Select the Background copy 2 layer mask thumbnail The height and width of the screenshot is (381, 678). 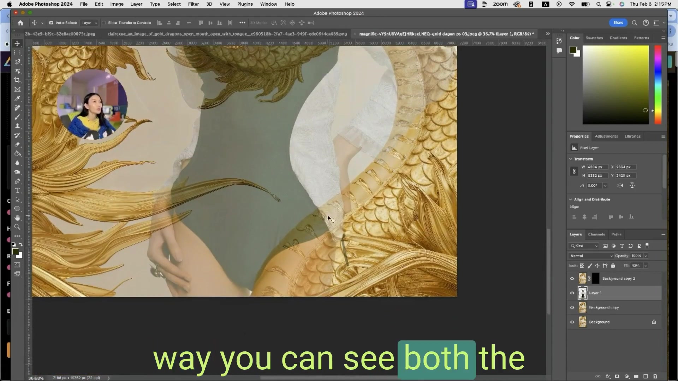click(596, 279)
